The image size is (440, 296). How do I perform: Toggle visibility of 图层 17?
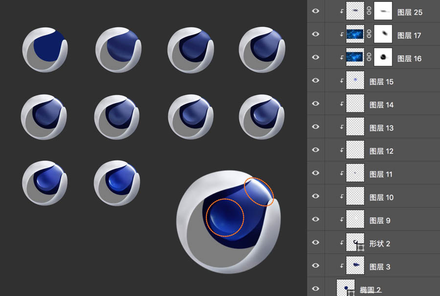316,34
